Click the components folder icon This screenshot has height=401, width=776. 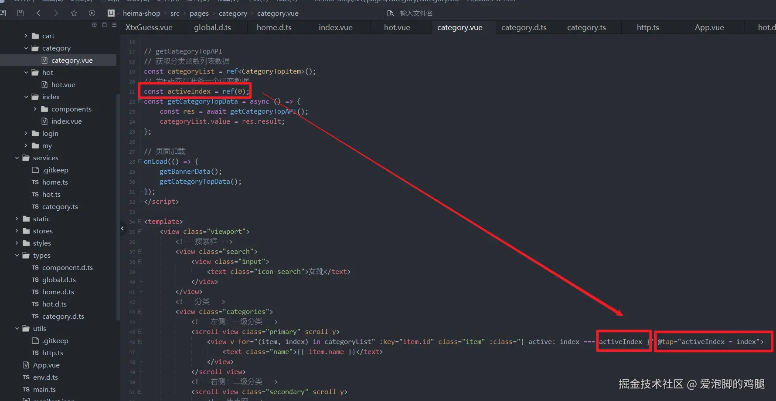coord(44,109)
